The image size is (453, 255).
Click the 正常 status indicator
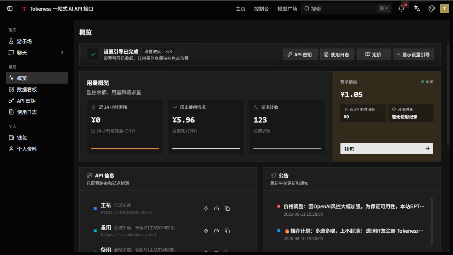[x=427, y=81]
